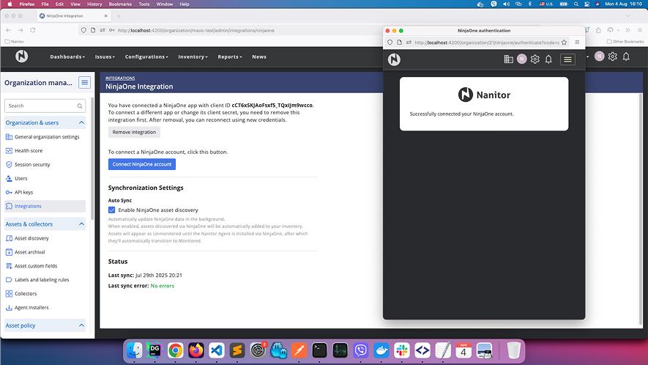Screen dimensions: 648x365
Task: Open notifications bell in popup window
Action: [x=548, y=59]
